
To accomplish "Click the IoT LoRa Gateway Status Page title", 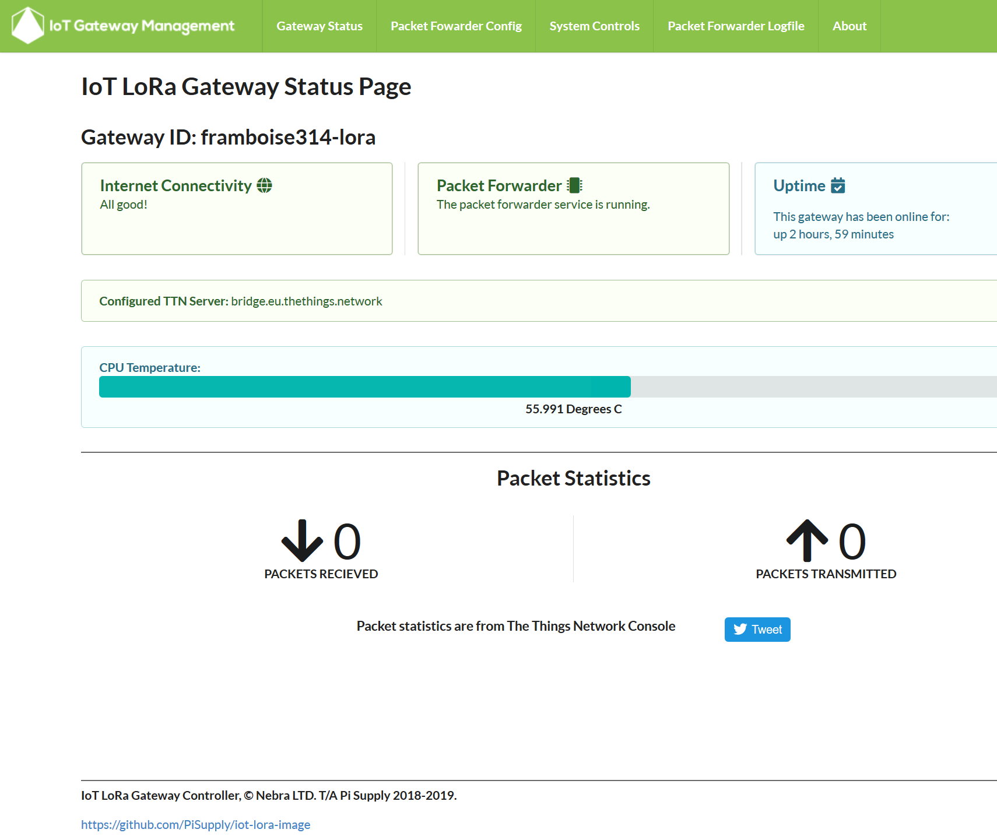I will [x=246, y=87].
